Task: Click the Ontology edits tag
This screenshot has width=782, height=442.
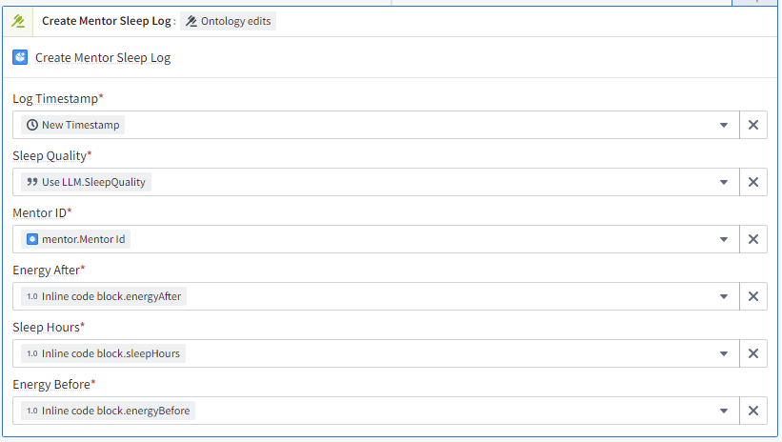Action: click(x=228, y=21)
